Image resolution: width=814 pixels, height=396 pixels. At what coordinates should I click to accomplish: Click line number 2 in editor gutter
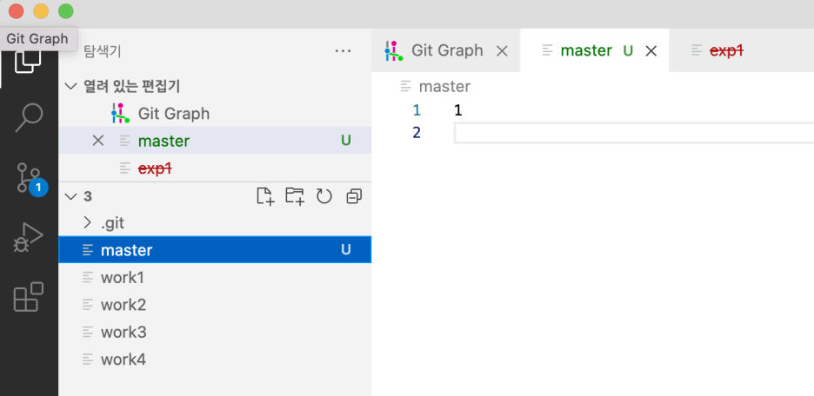(x=417, y=133)
